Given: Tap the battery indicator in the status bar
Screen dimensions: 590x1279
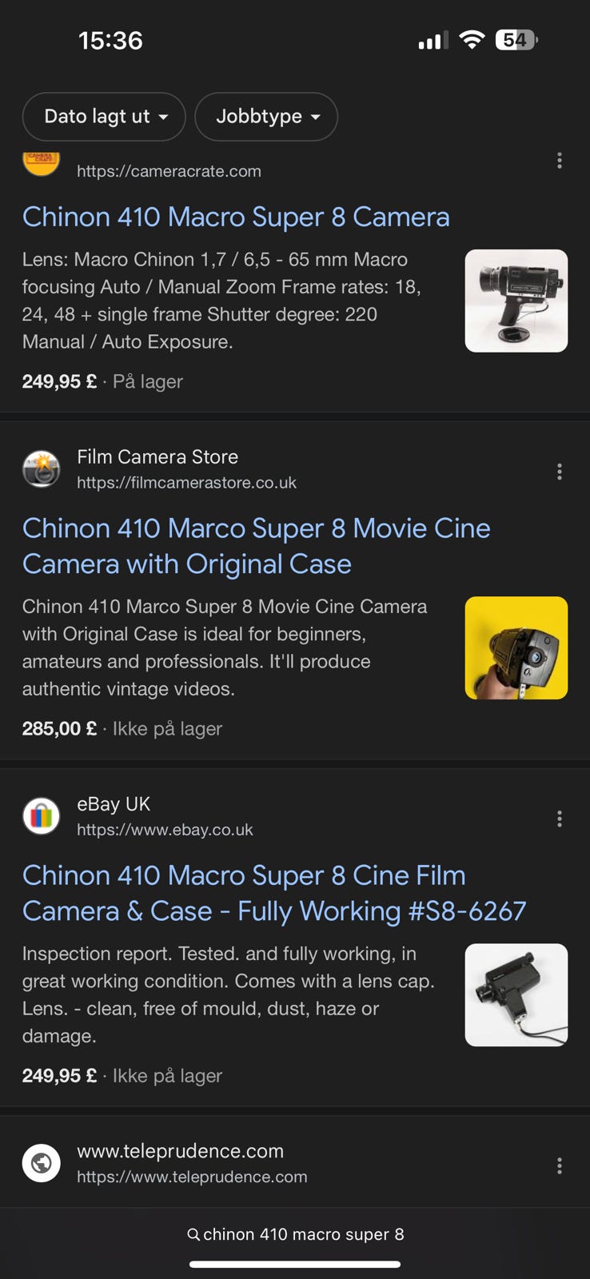Looking at the screenshot, I should (x=516, y=40).
